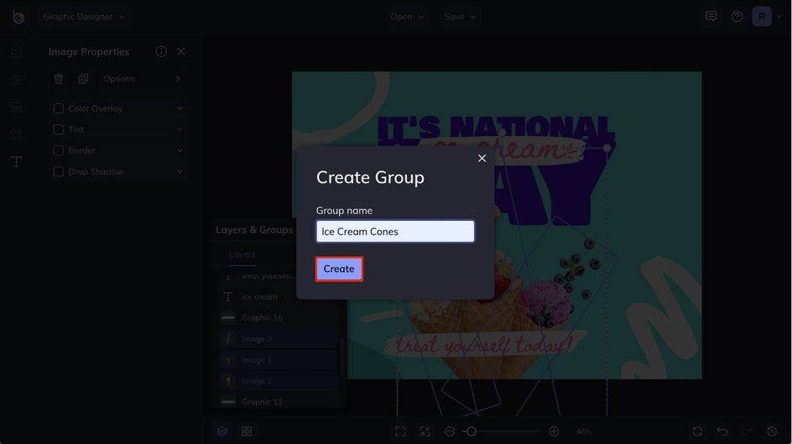Open the Open menu
The width and height of the screenshot is (792, 444).
[x=407, y=17]
